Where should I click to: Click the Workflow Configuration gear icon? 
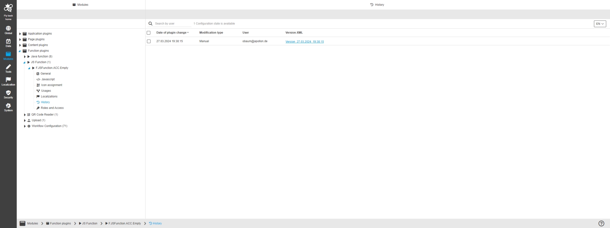point(29,126)
